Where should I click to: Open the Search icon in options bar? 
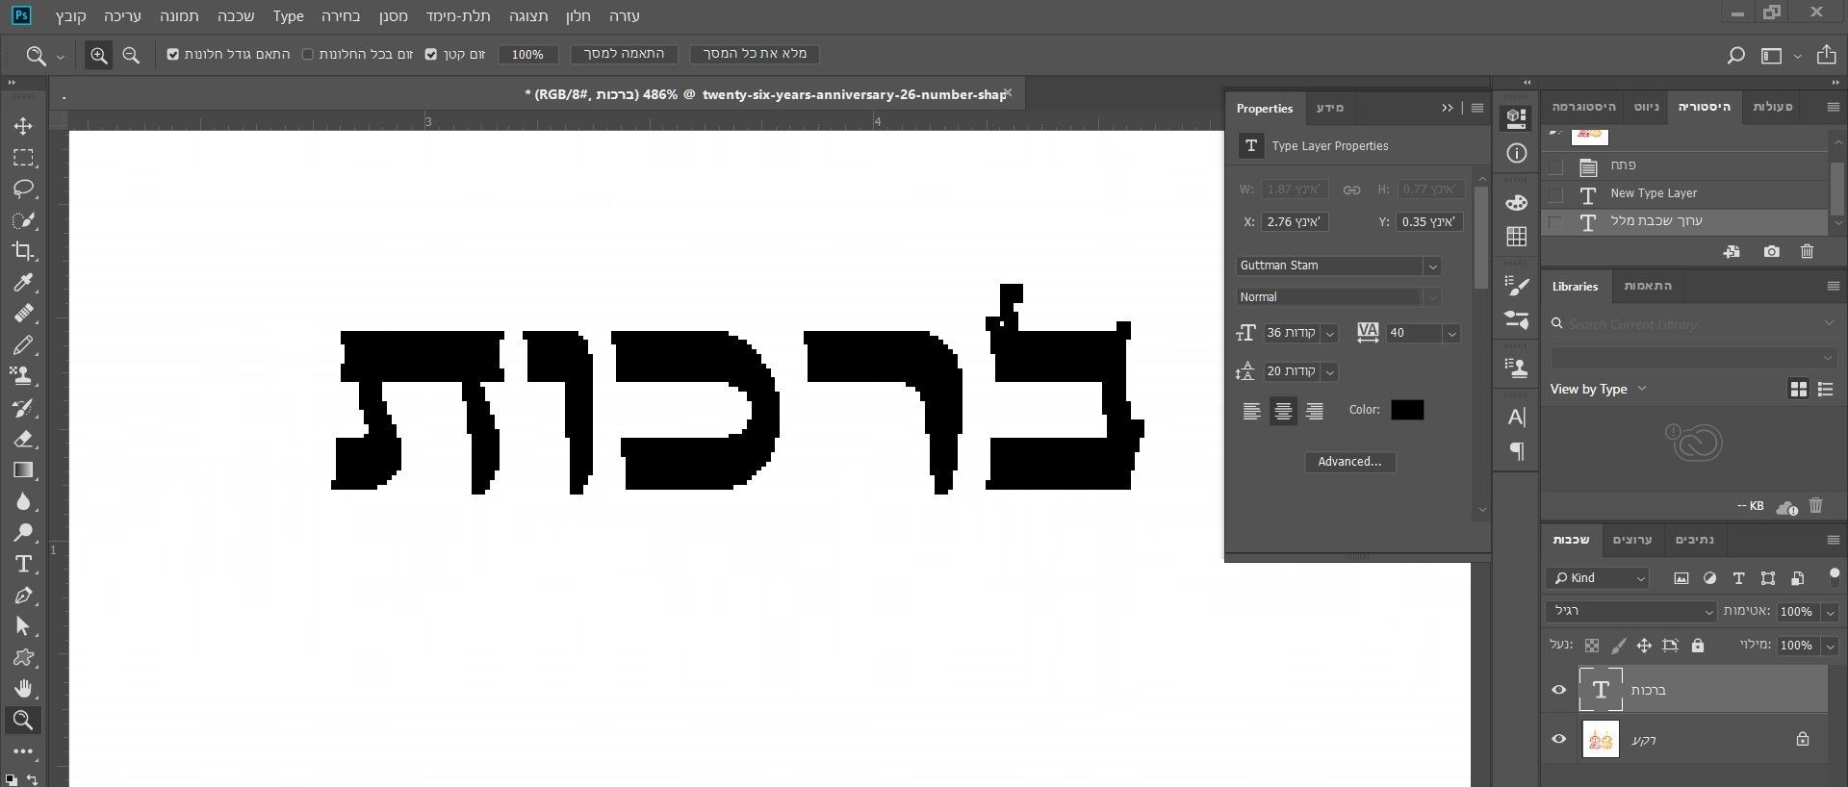click(1735, 55)
